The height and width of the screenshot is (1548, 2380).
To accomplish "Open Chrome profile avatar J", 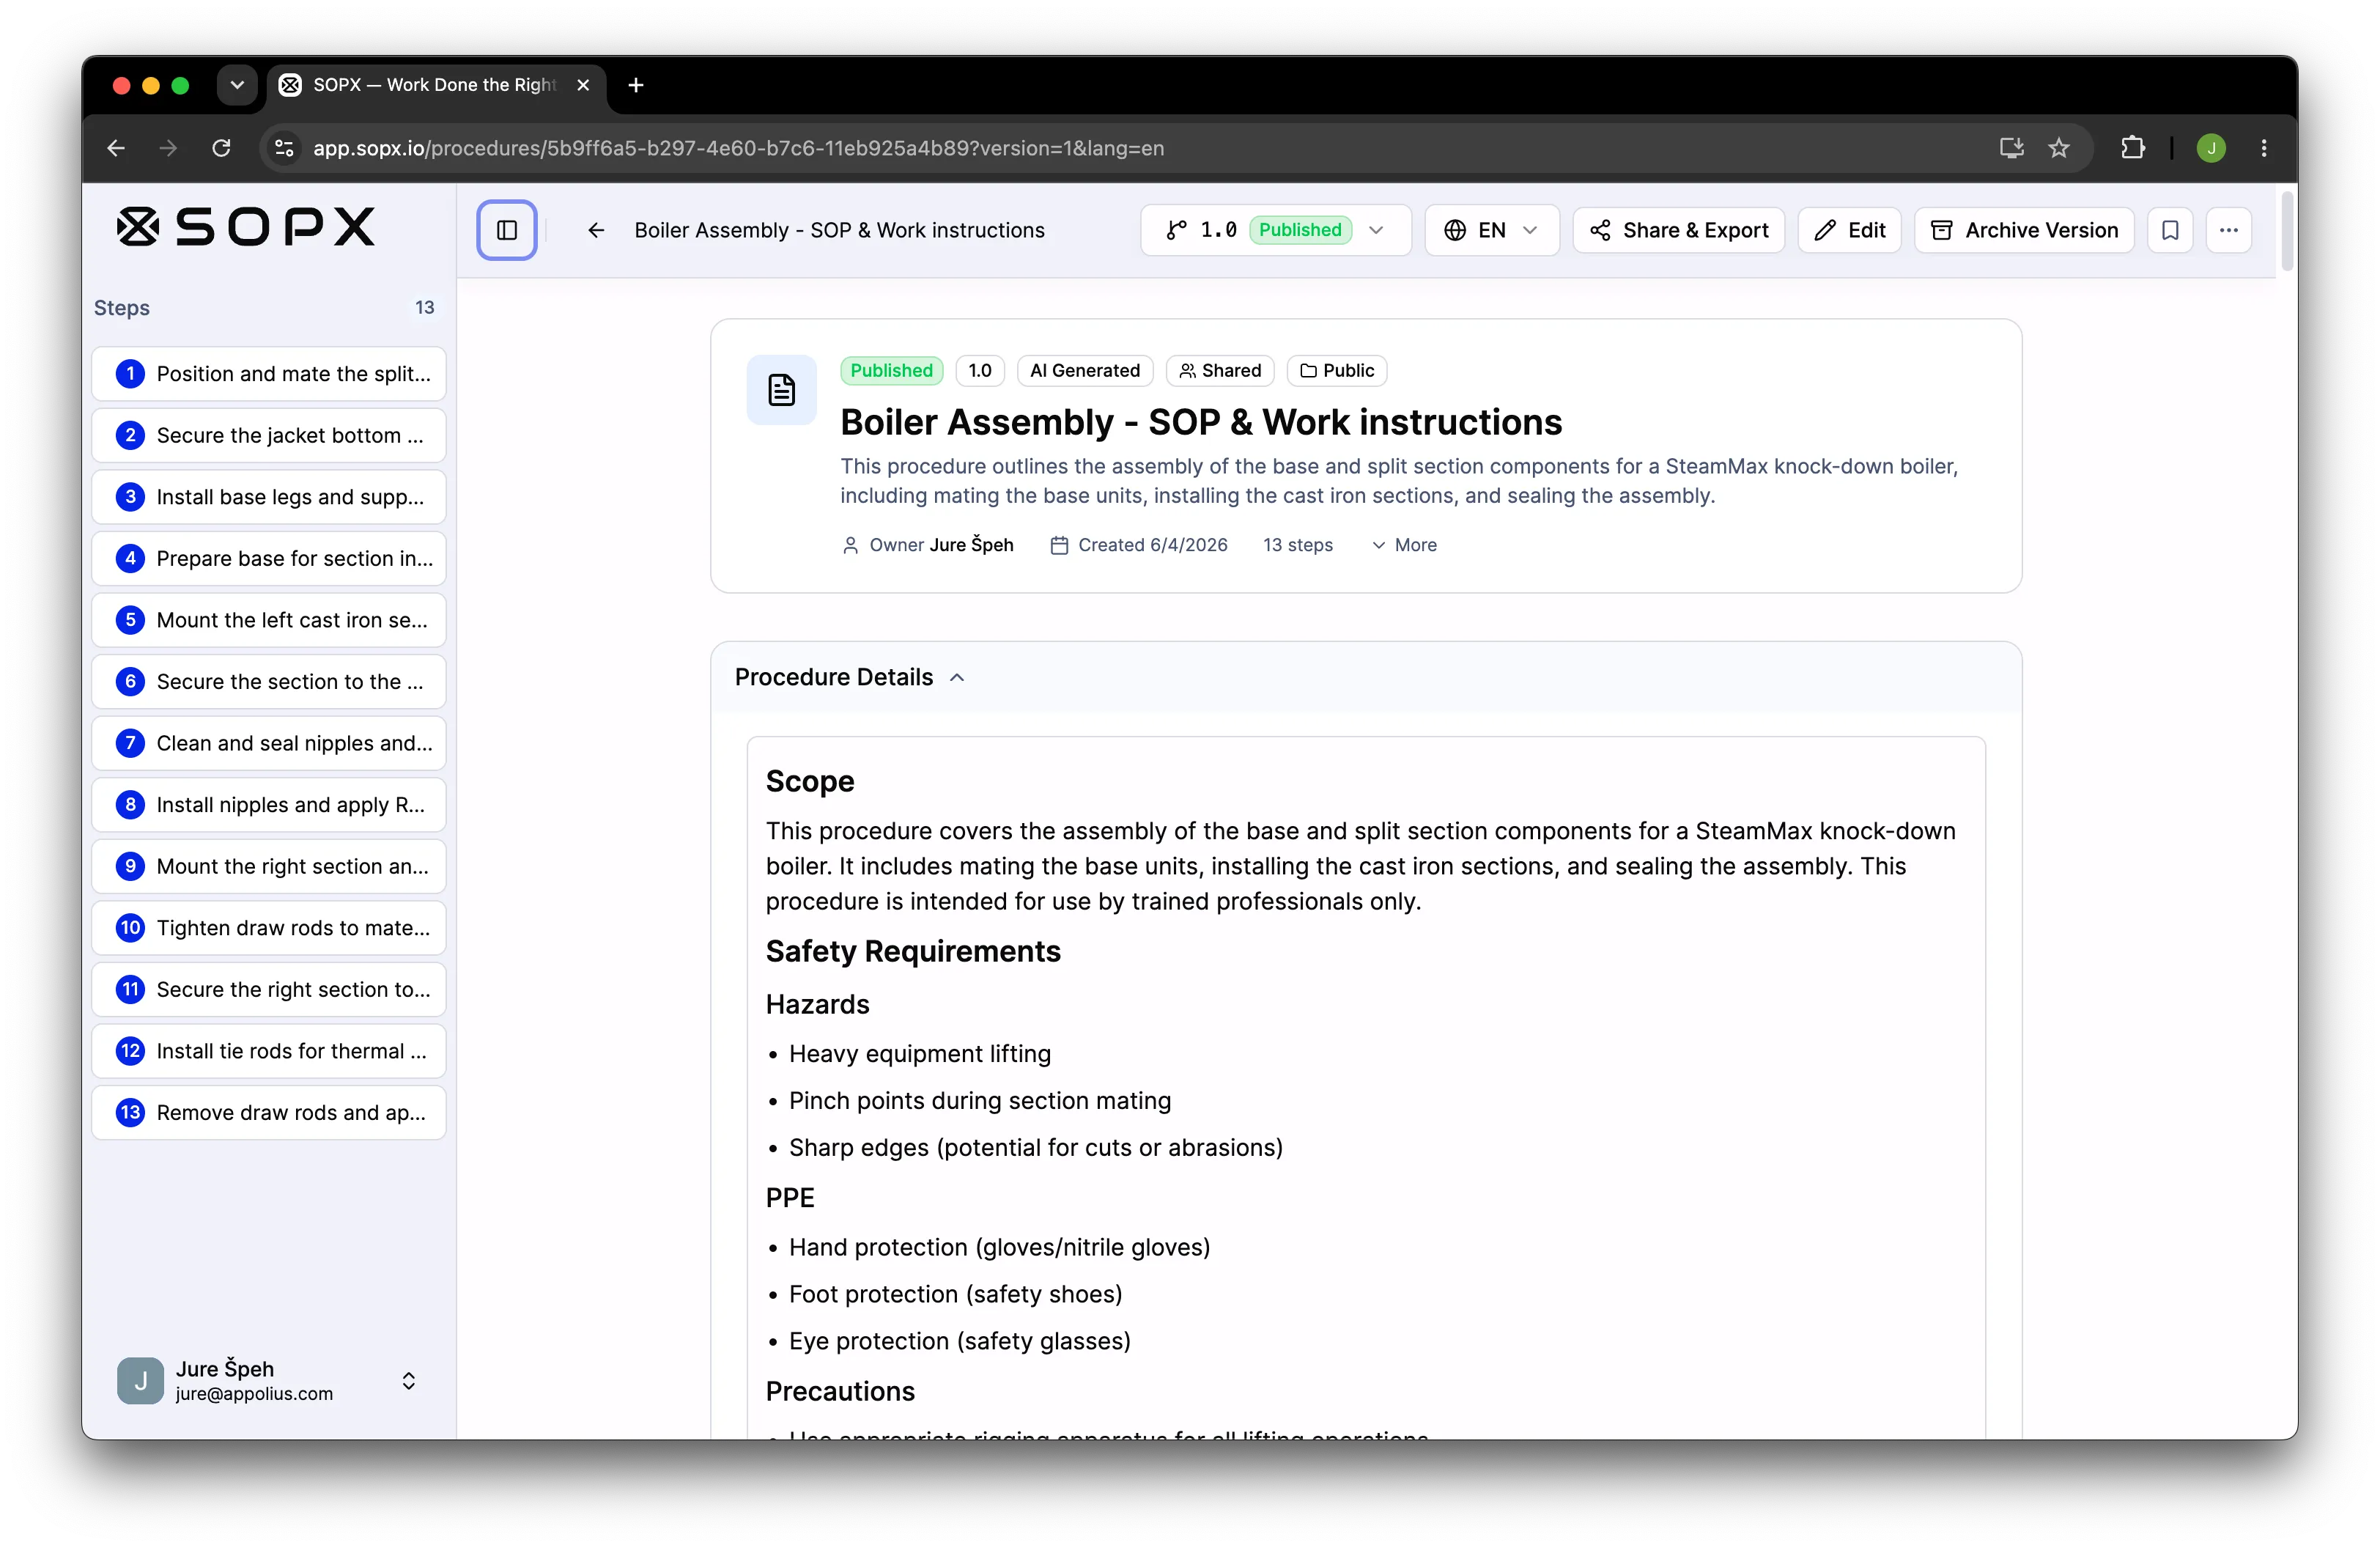I will pyautogui.click(x=2211, y=148).
